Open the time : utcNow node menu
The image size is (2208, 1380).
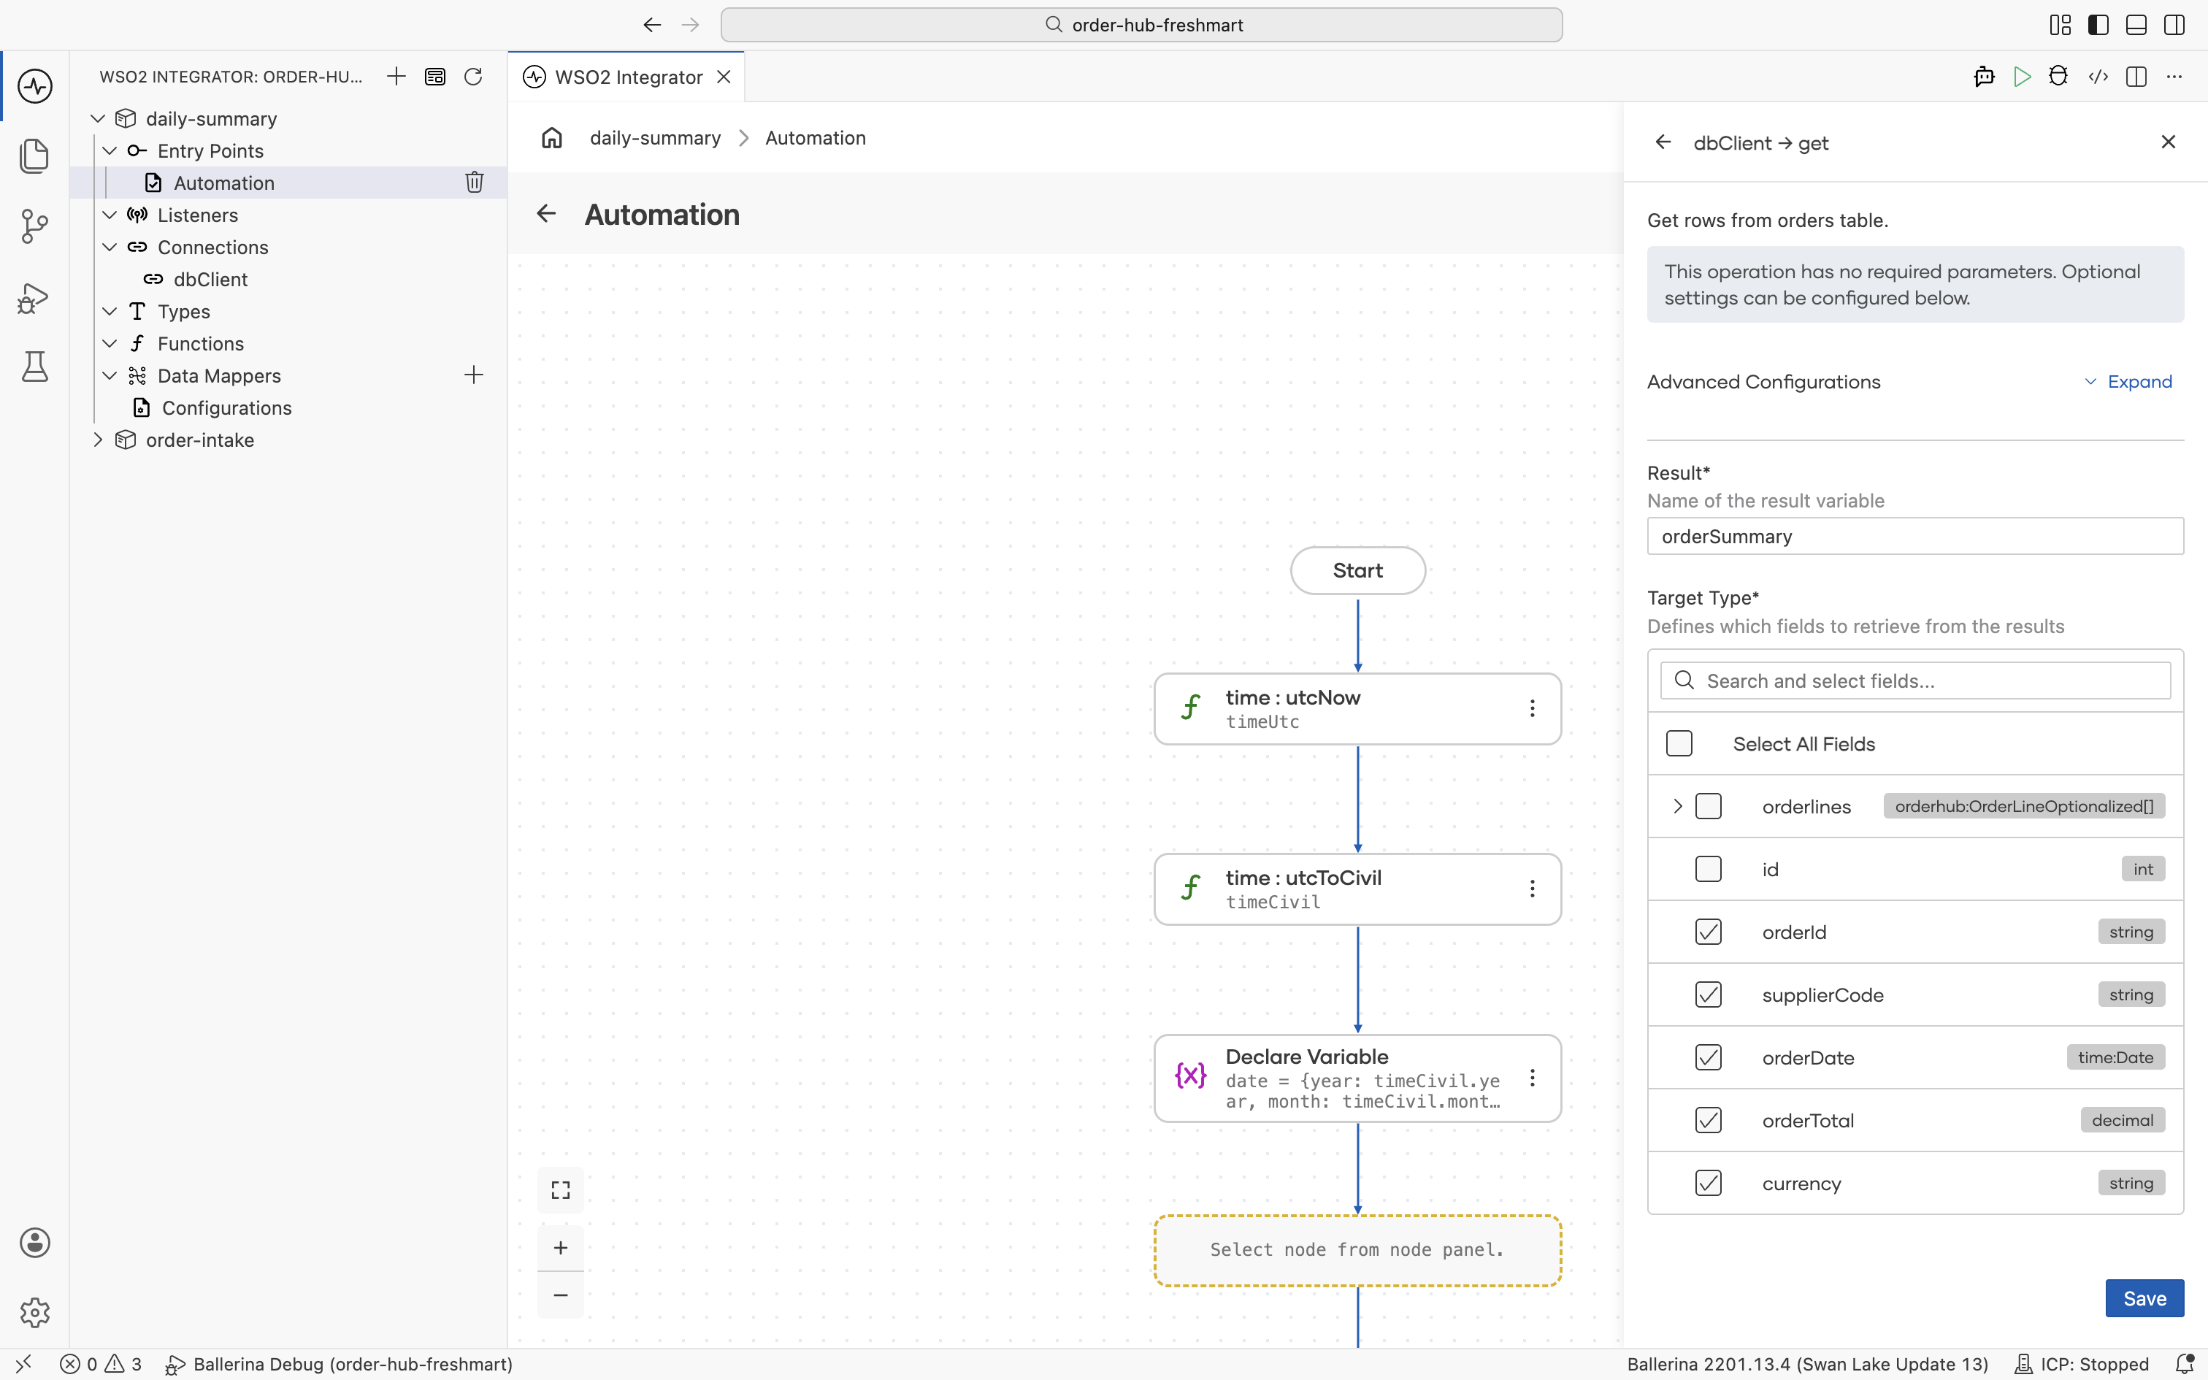1533,708
